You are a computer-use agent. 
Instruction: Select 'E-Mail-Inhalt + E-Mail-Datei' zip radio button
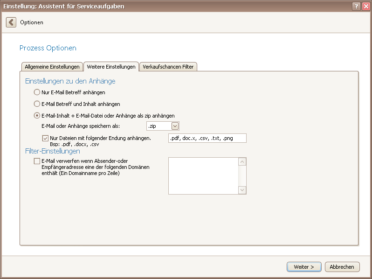coord(37,116)
